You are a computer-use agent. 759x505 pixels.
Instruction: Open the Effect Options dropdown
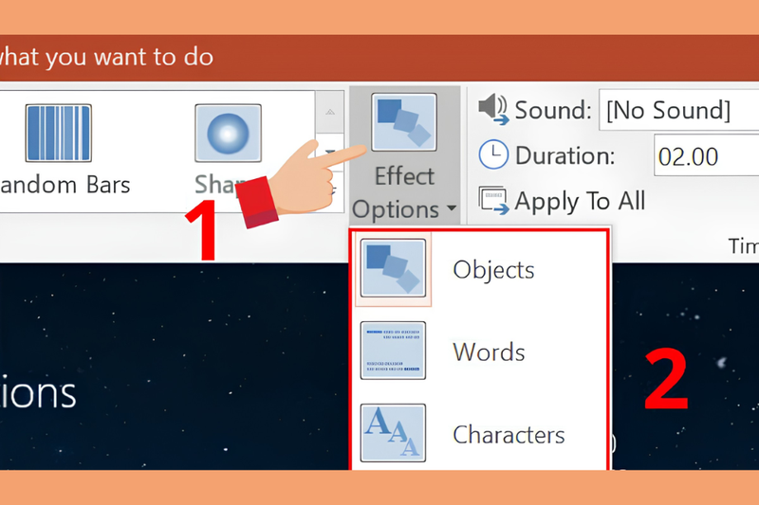404,155
